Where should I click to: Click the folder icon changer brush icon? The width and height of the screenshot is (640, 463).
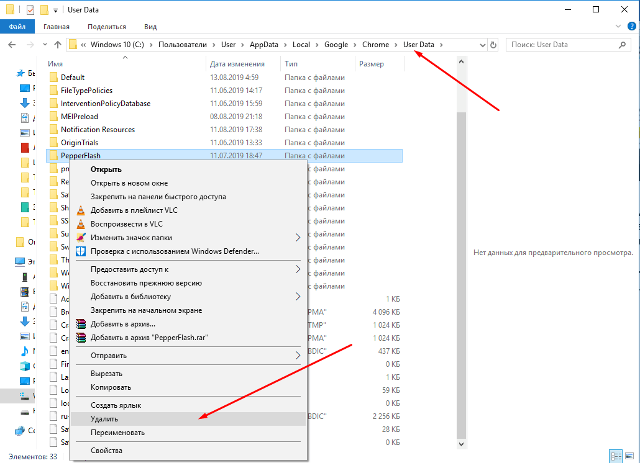click(81, 238)
